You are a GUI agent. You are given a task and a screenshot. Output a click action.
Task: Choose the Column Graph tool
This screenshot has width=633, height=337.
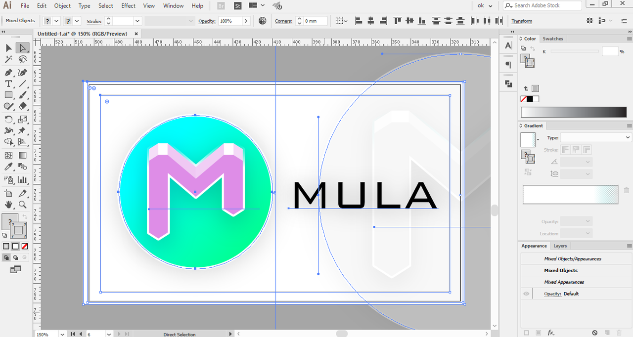22,180
